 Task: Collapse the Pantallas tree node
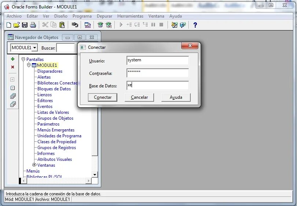pos(23,59)
